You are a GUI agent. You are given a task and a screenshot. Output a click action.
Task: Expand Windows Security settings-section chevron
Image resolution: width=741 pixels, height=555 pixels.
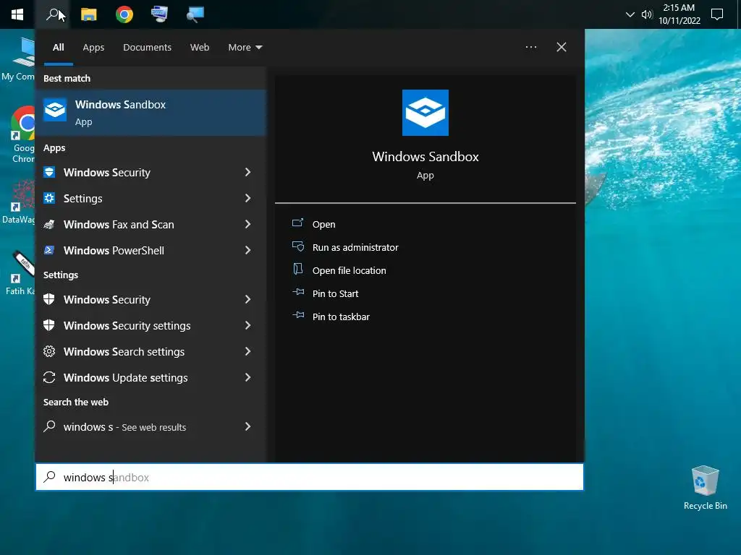(247, 299)
